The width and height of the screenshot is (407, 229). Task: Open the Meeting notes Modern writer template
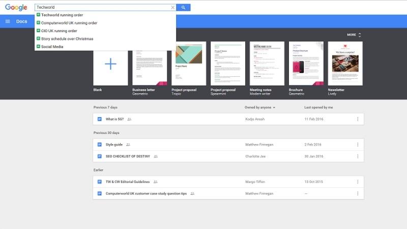[267, 63]
